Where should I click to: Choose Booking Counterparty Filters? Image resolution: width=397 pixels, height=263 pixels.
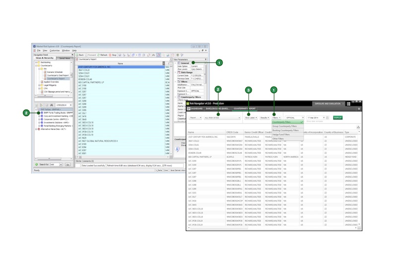pyautogui.click(x=287, y=131)
